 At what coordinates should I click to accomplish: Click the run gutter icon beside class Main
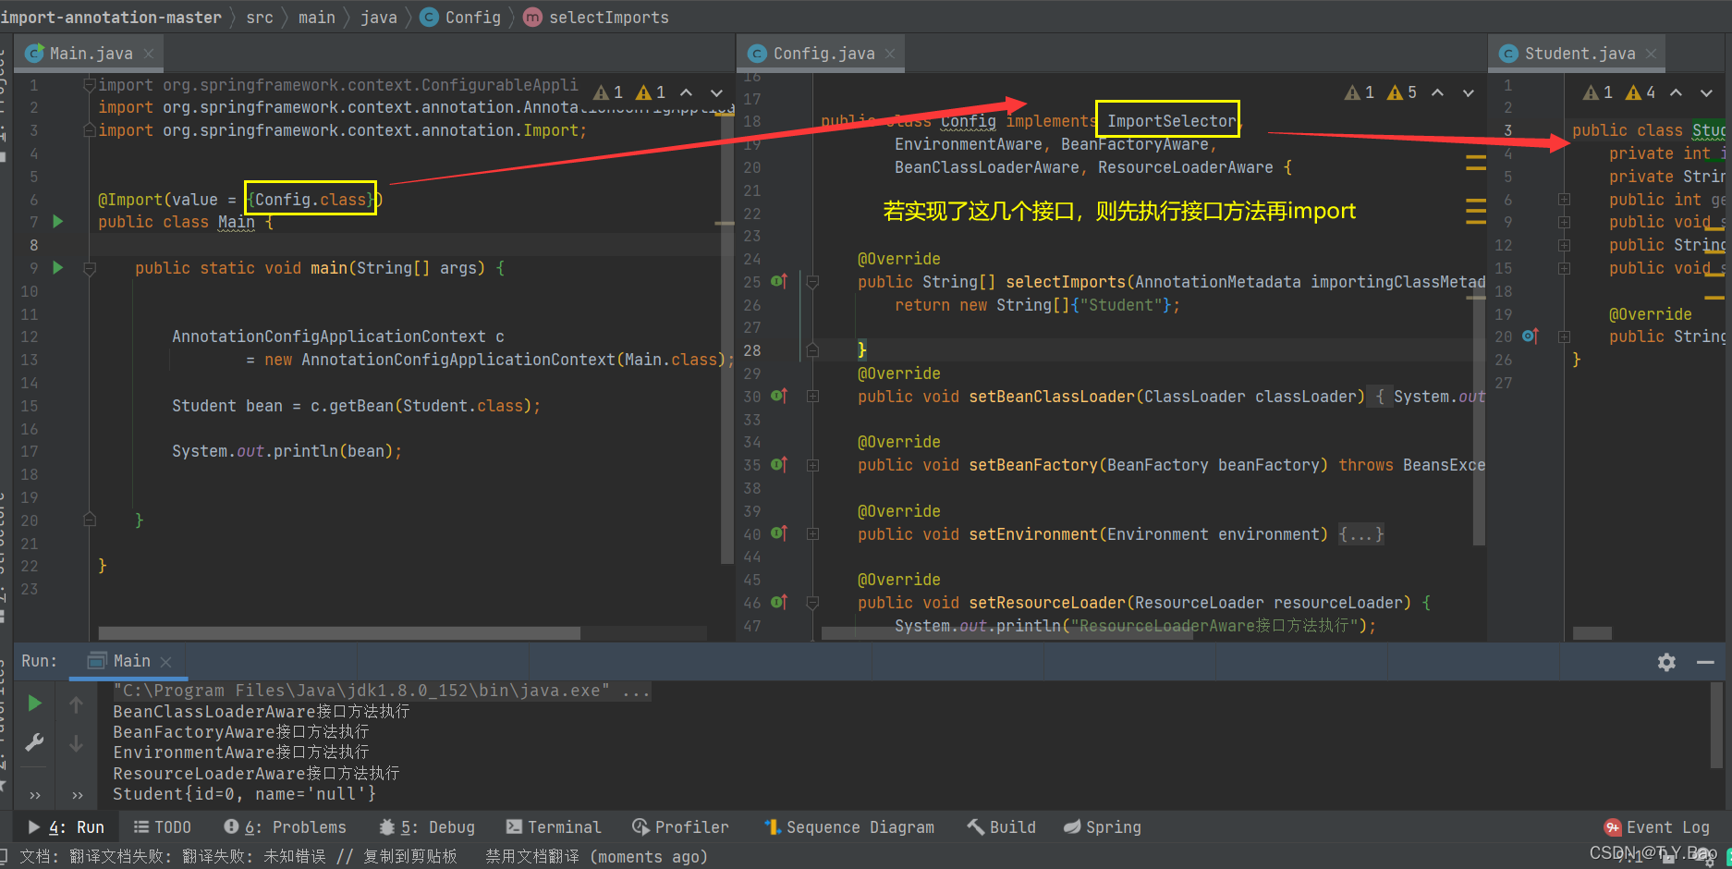58,222
